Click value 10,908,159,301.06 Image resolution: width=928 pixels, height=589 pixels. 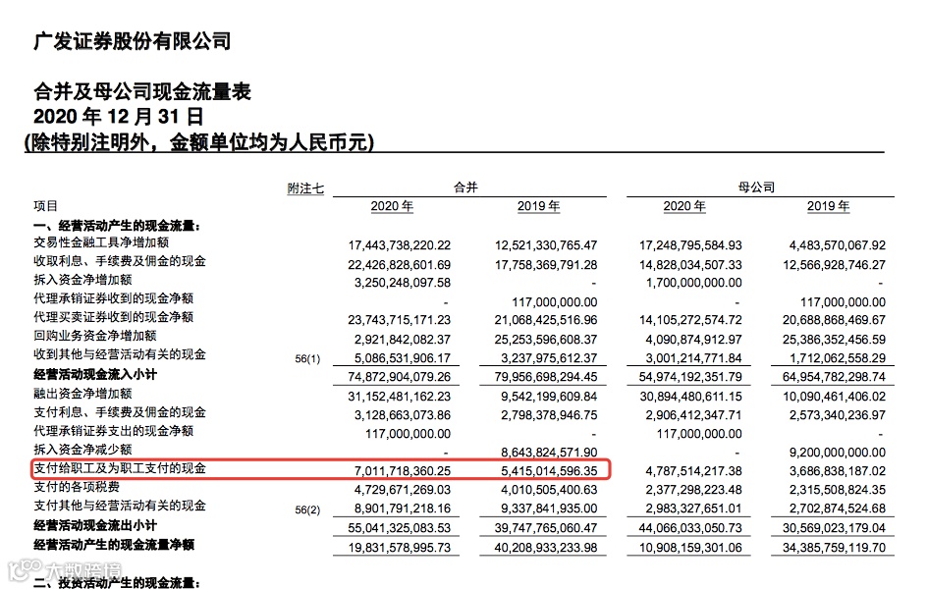click(690, 548)
